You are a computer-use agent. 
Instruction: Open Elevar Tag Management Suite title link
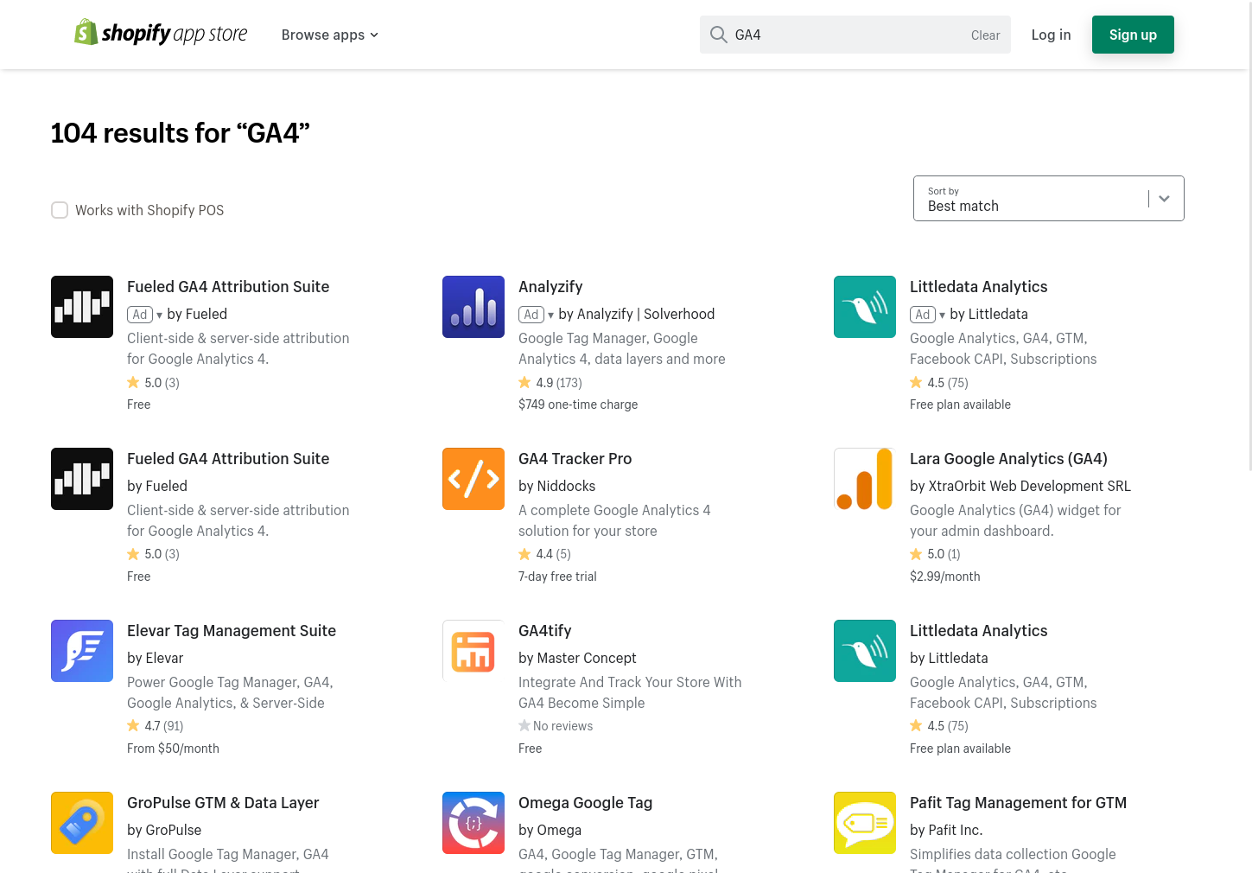click(x=232, y=631)
